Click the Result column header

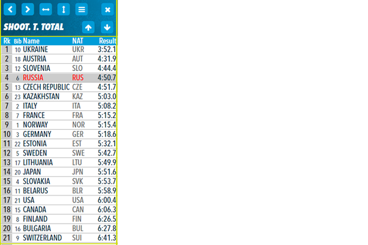[107, 41]
